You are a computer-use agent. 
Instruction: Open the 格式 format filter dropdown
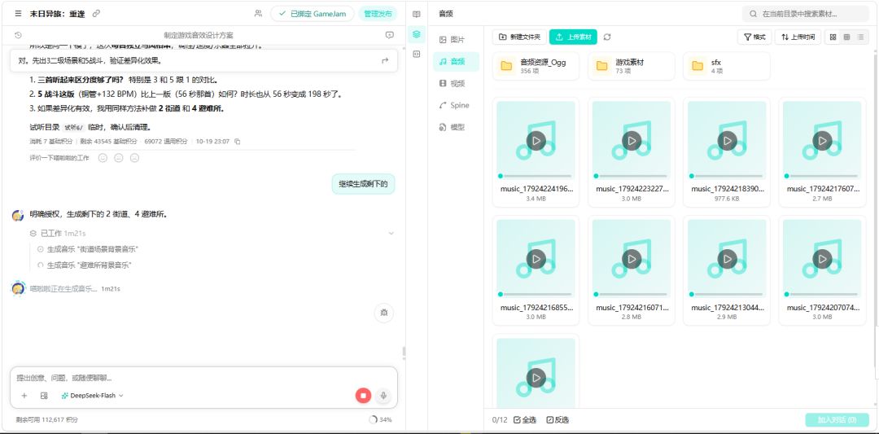pyautogui.click(x=754, y=37)
